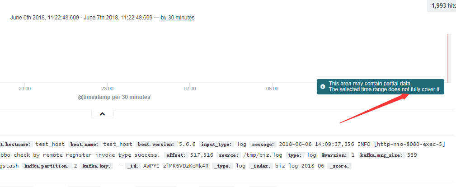The height and width of the screenshot is (187, 456).
Task: Click the input_type field label
Action: point(216,144)
